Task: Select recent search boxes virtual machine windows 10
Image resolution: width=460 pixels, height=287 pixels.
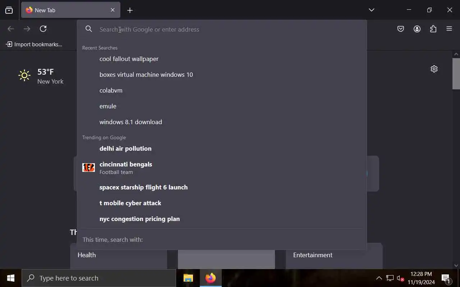Action: point(222,75)
